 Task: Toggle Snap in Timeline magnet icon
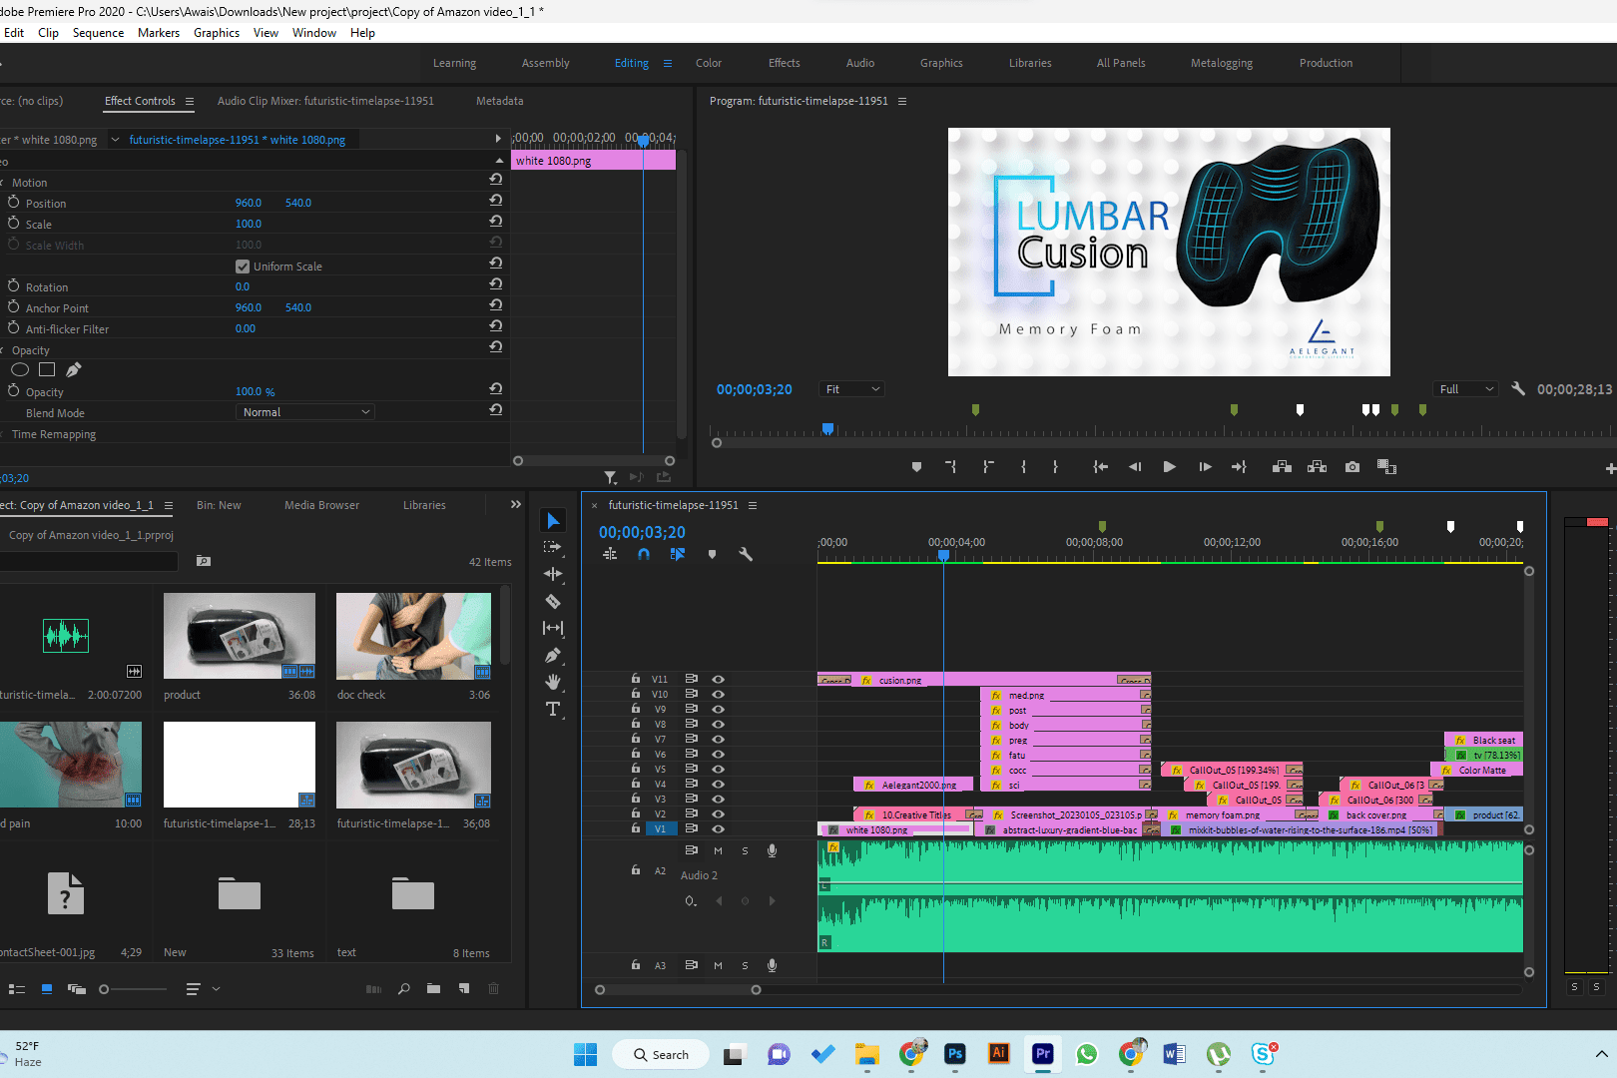pos(644,555)
